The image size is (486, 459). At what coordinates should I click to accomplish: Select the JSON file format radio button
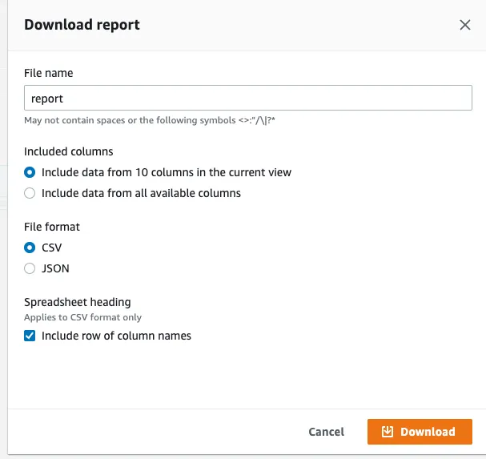tap(30, 268)
